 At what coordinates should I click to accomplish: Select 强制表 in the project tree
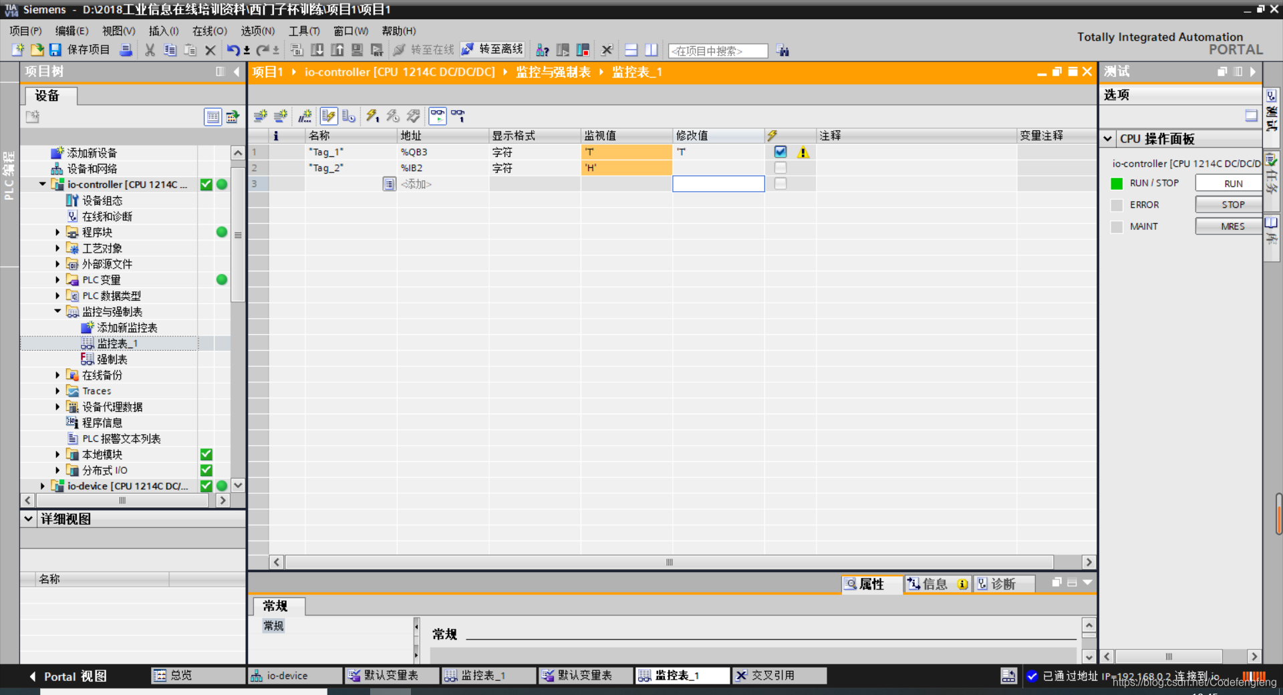(x=112, y=360)
